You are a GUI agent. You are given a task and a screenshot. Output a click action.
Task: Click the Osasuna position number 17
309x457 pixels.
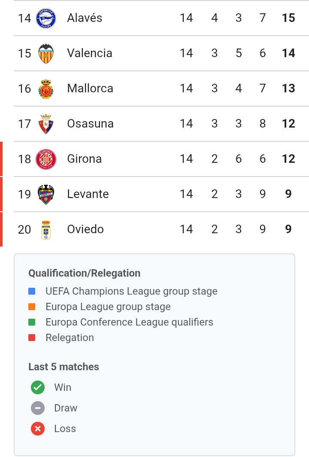point(24,124)
